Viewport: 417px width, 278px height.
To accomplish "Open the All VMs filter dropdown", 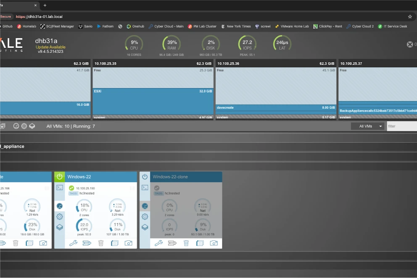I will point(368,126).
